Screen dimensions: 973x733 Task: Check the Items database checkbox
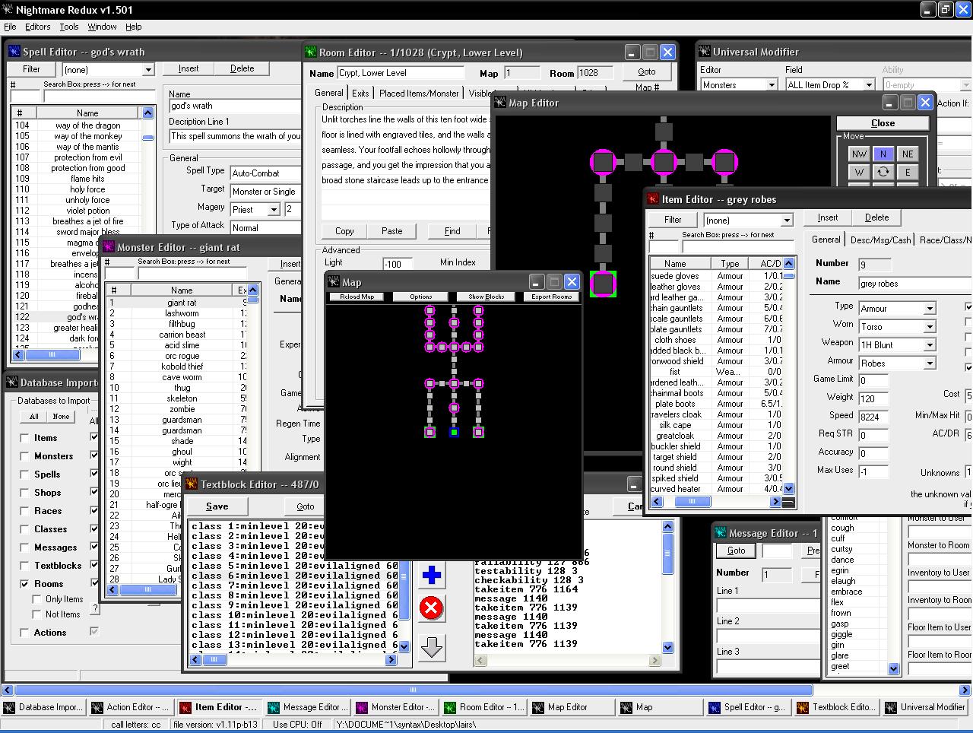pos(25,438)
